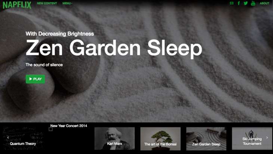The image size is (273, 154).
Task: Open the About page
Action: [x=264, y=3]
